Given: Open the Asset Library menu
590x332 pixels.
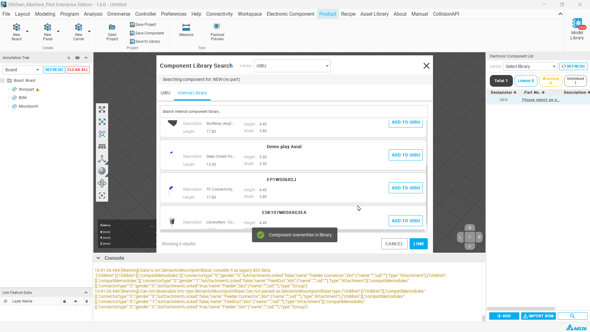Looking at the screenshot, I should [374, 14].
